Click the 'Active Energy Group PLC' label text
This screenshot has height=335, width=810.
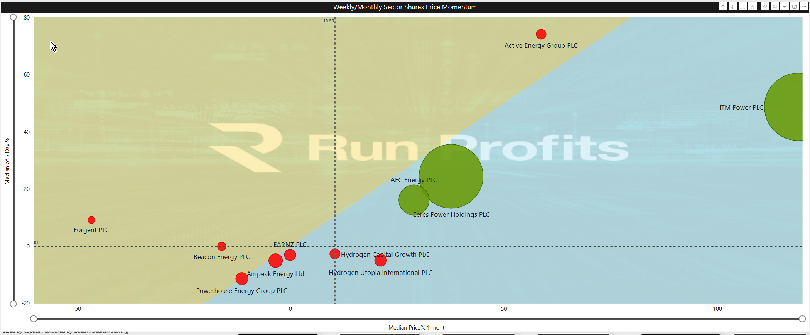click(x=541, y=45)
